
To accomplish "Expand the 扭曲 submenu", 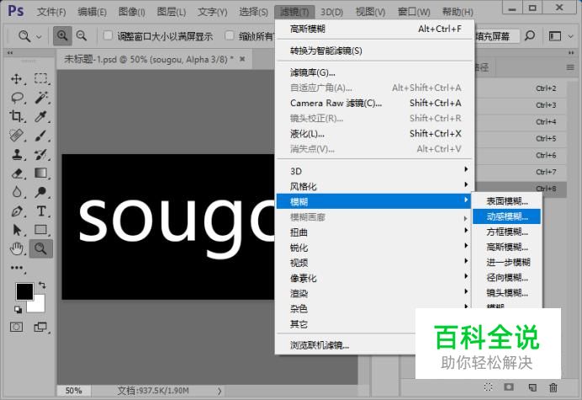I will (x=375, y=232).
